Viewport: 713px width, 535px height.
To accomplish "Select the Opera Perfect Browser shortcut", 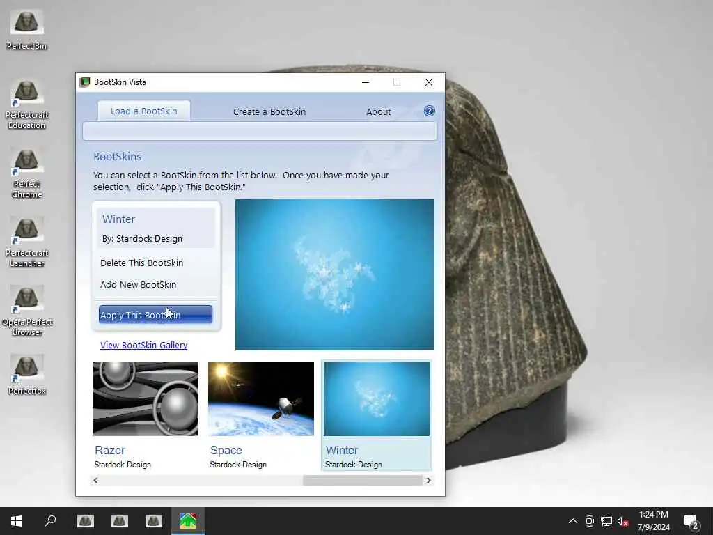I will click(27, 311).
